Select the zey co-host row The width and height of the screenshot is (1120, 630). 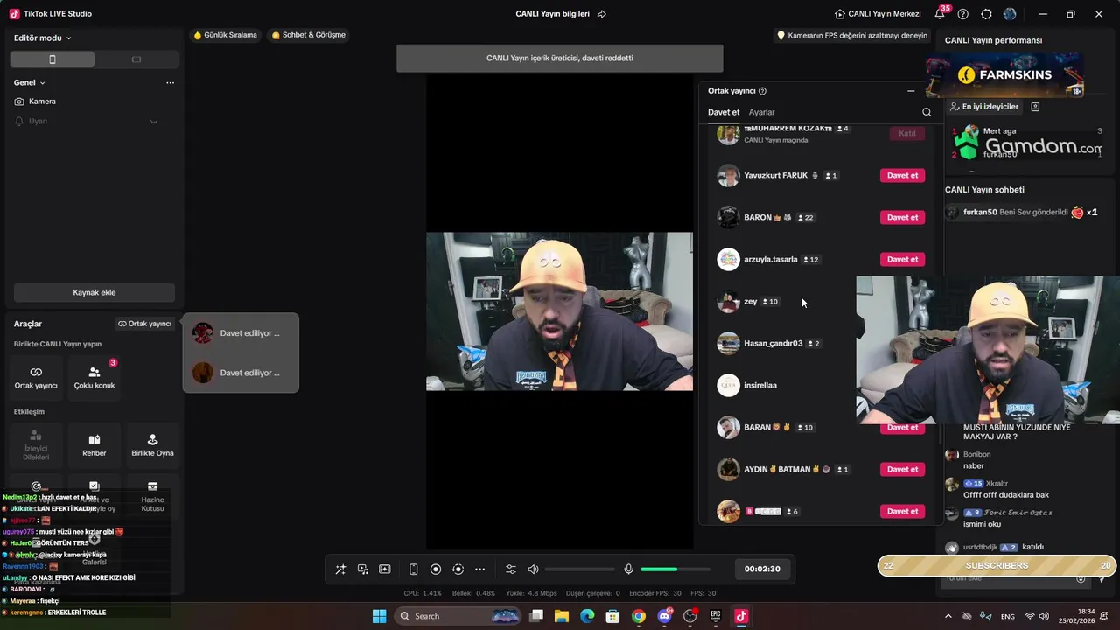(x=820, y=301)
